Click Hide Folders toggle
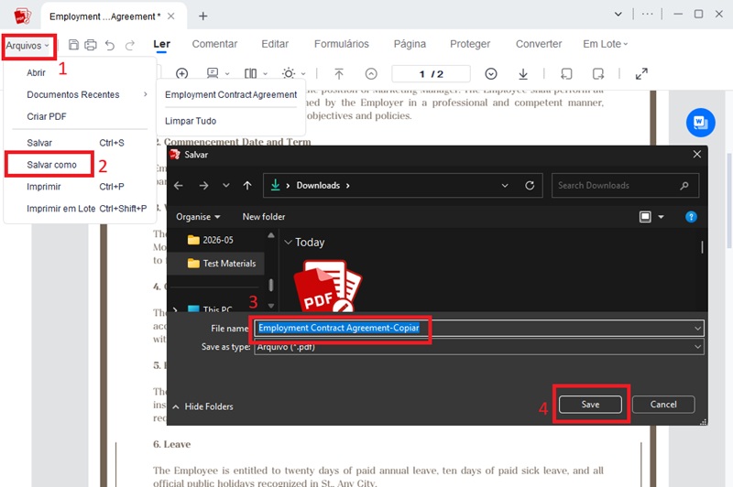The image size is (733, 487). [x=202, y=406]
